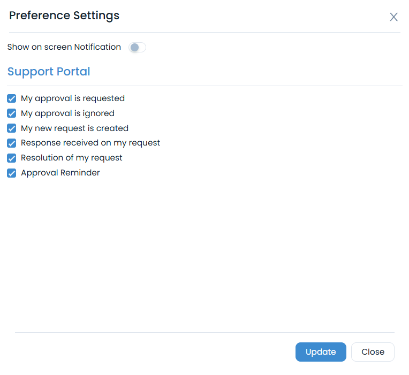Deselect the Resolution of my request checkbox
Viewport: 409px width, 375px height.
pyautogui.click(x=12, y=158)
